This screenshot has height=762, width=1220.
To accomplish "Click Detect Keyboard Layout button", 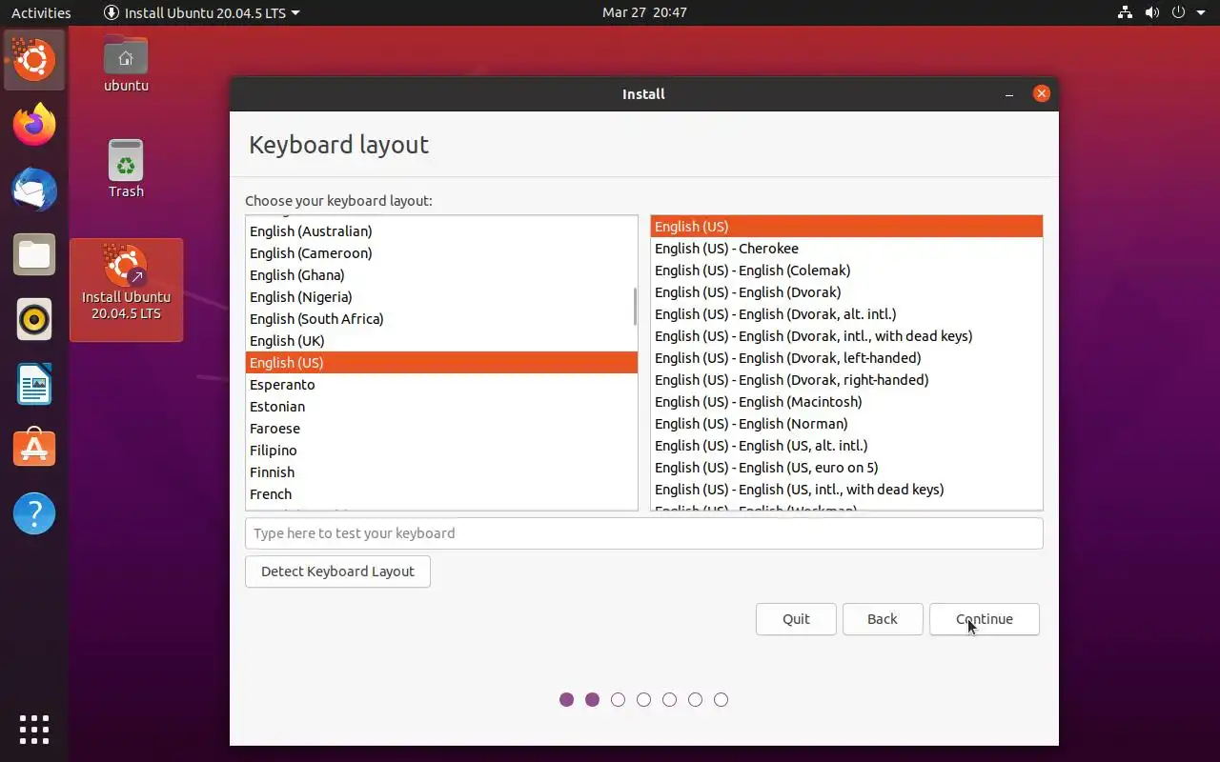I will tap(337, 571).
